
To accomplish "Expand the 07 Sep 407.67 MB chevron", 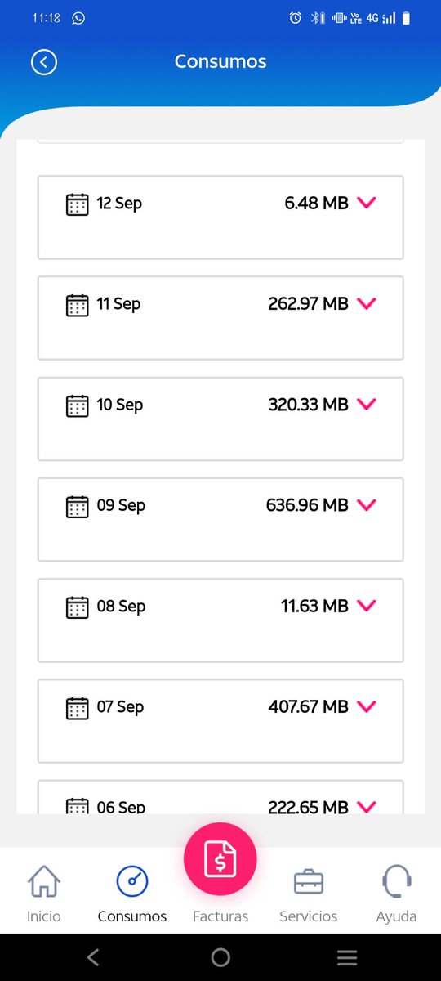I will click(367, 706).
